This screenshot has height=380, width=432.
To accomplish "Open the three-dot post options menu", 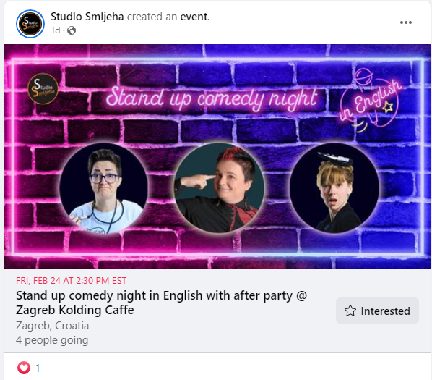I will pyautogui.click(x=406, y=22).
